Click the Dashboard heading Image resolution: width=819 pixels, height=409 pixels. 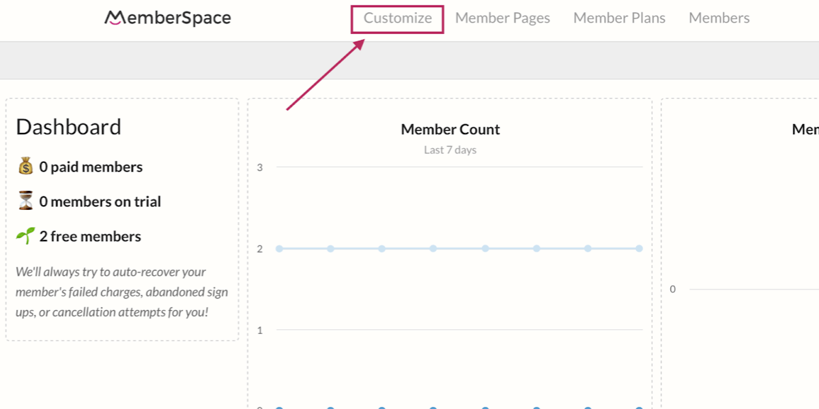[x=69, y=127]
